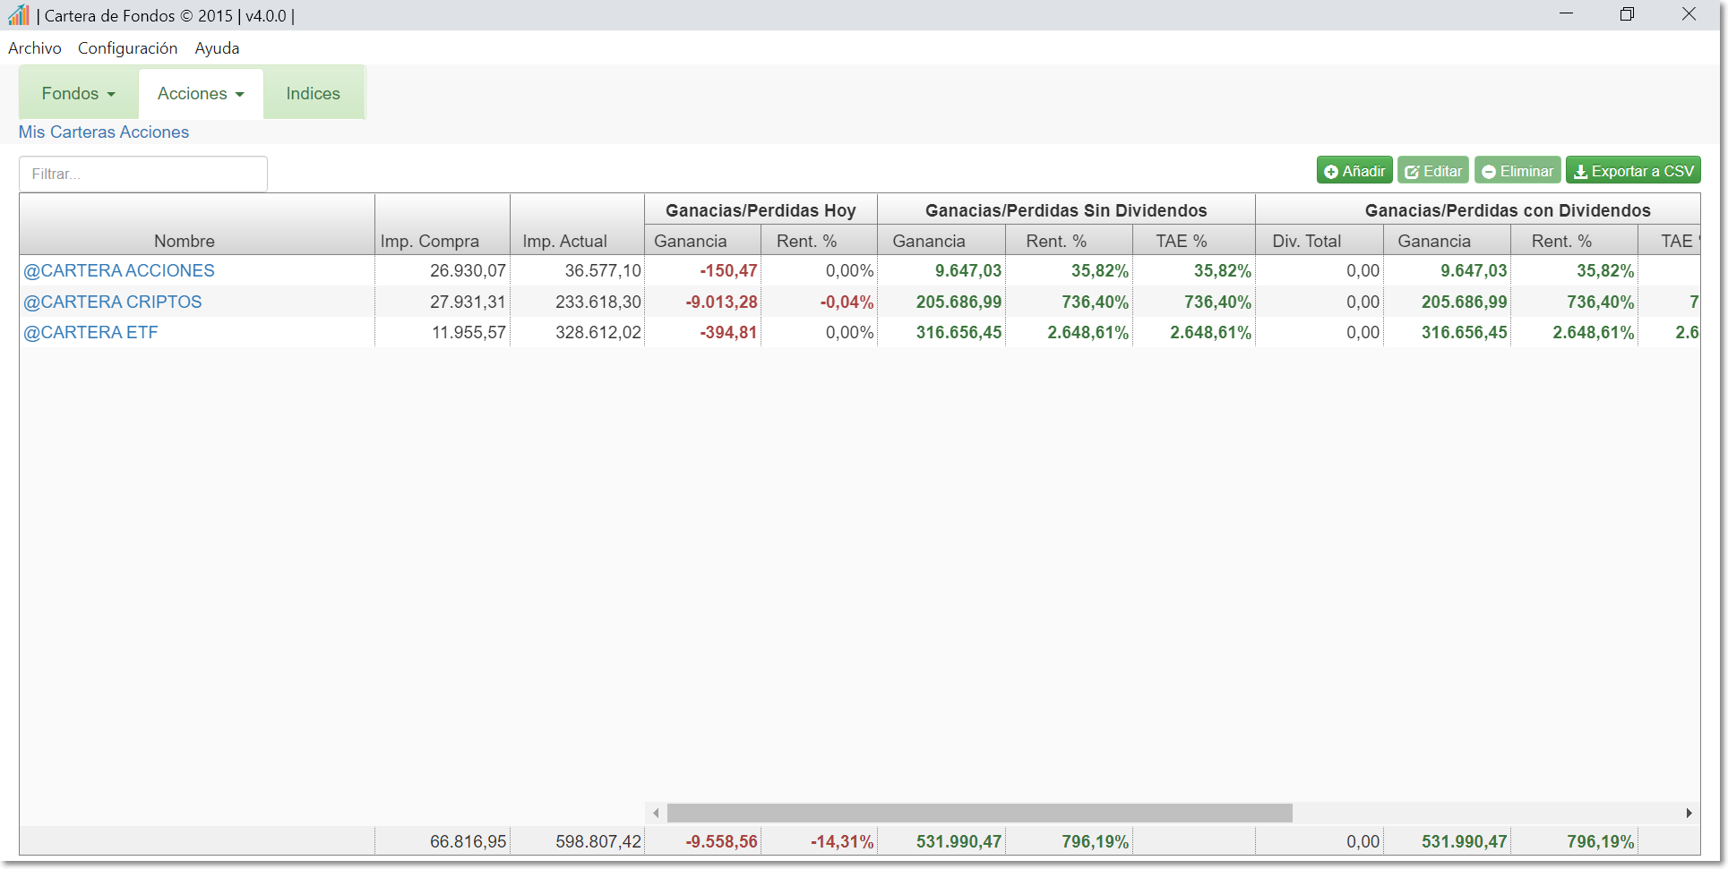
Task: Click the horizontal scrollbar left arrow
Action: (x=656, y=813)
